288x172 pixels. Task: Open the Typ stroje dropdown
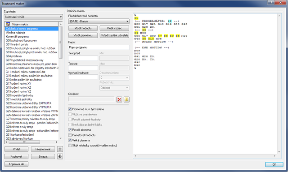click(x=33, y=17)
